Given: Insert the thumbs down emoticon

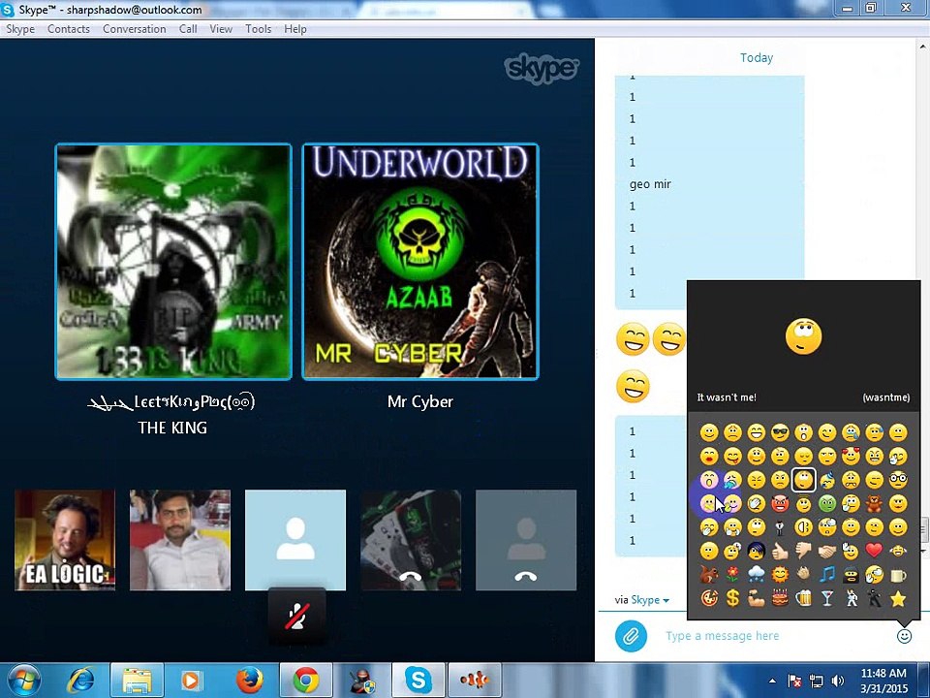Looking at the screenshot, I should [x=804, y=552].
